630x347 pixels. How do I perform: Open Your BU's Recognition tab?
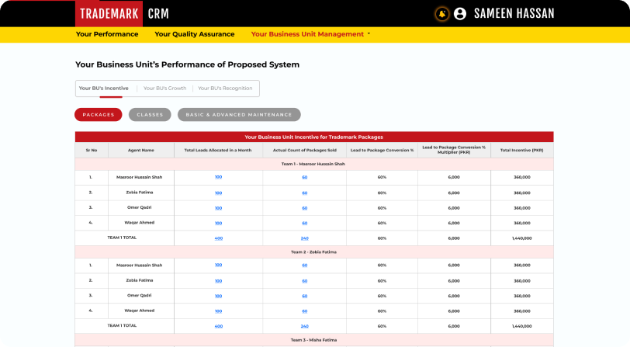(225, 88)
